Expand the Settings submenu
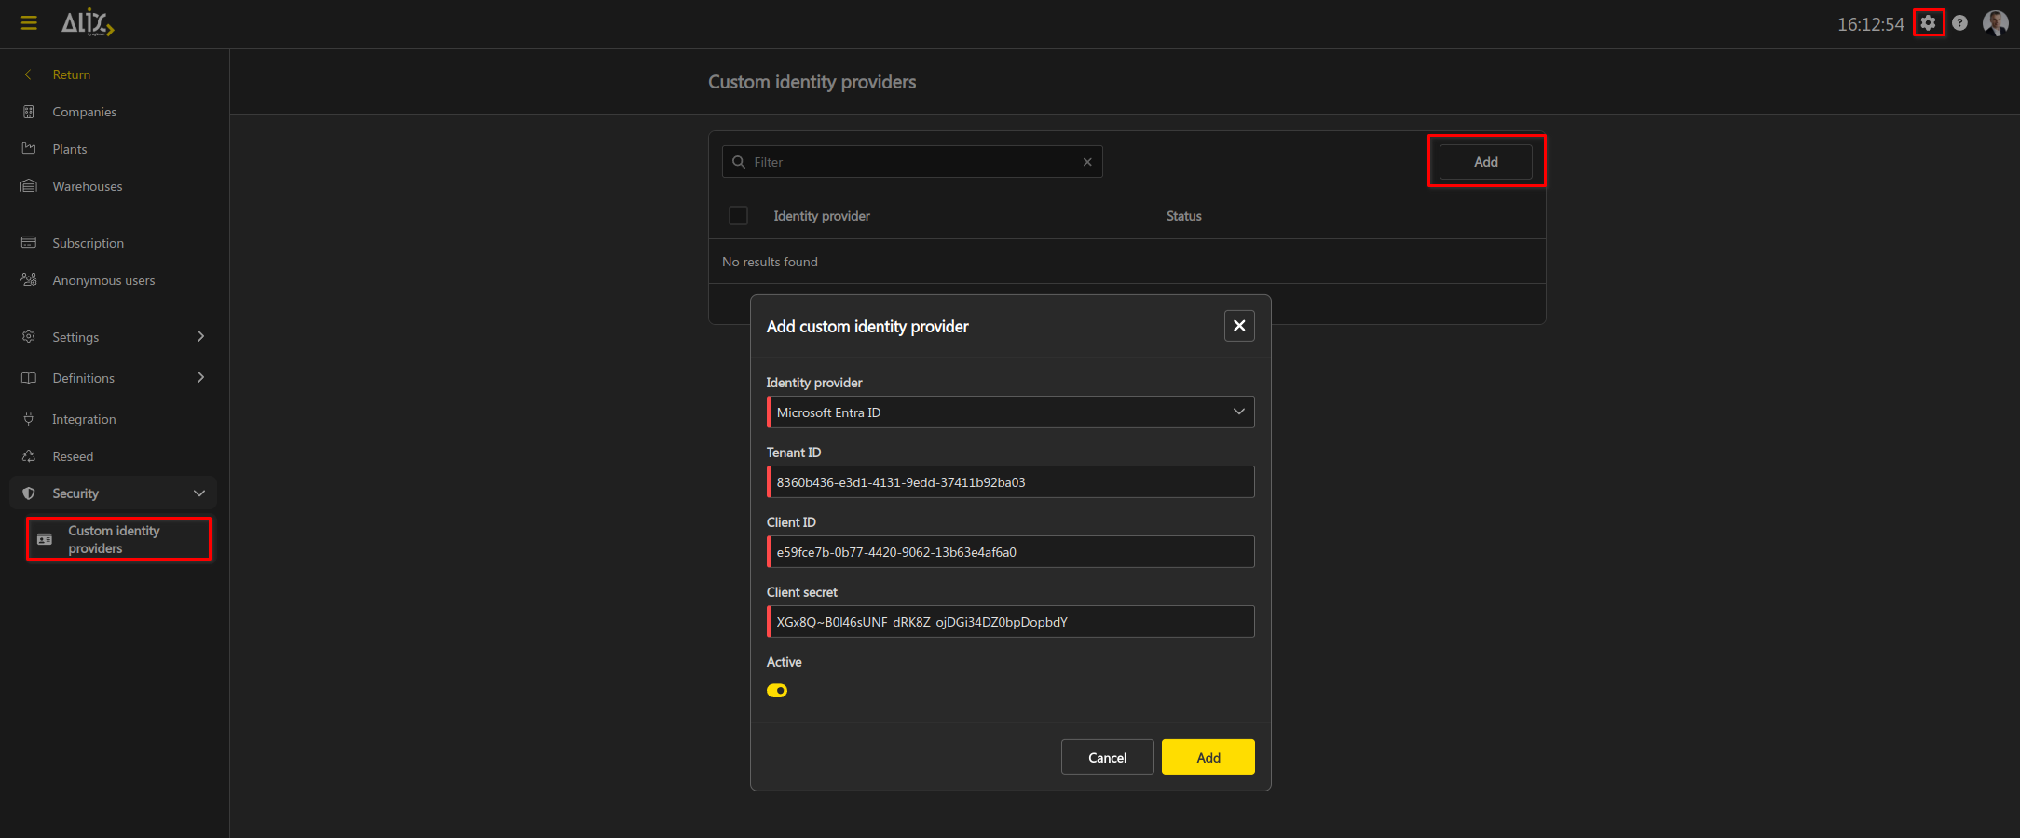This screenshot has width=2020, height=838. (x=200, y=336)
